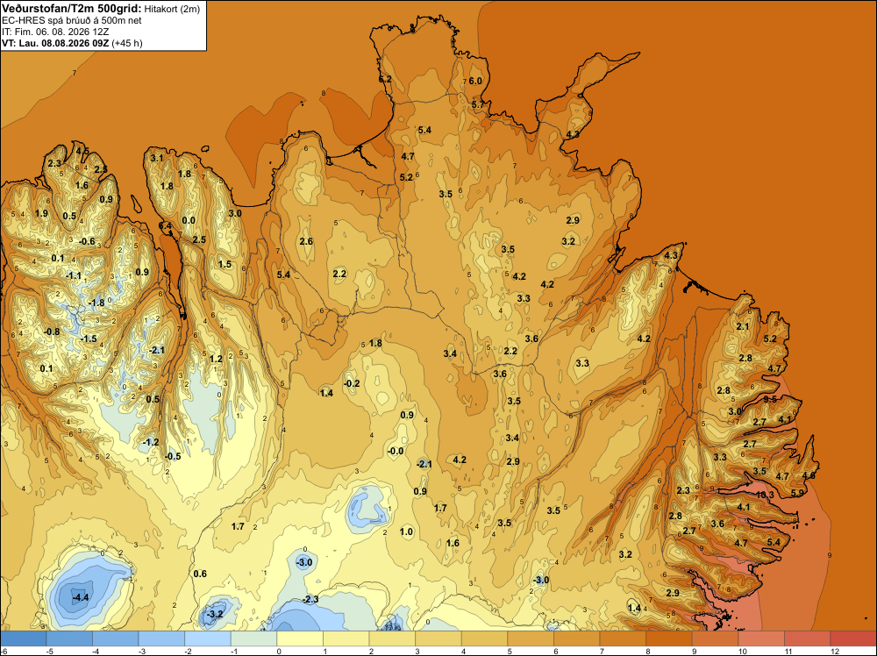Viewport: 877px width, 656px height.
Task: Click the -3.2 label on the blue patch
Action: (215, 614)
